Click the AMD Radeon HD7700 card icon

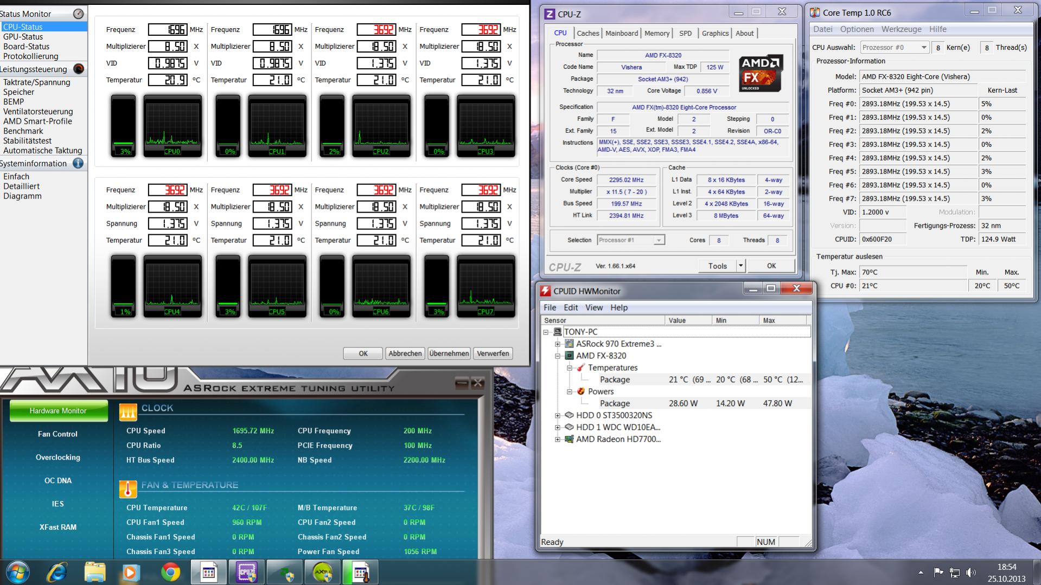click(x=569, y=439)
